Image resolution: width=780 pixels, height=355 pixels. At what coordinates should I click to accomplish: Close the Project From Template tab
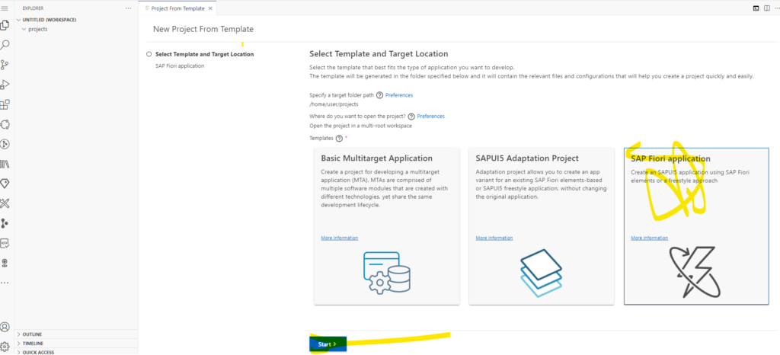[x=210, y=8]
